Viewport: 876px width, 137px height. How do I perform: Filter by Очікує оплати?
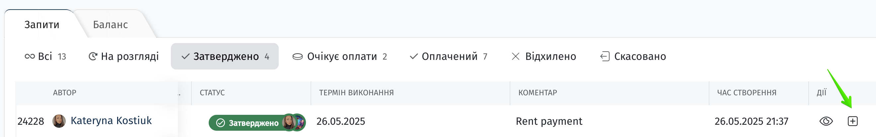coord(340,56)
